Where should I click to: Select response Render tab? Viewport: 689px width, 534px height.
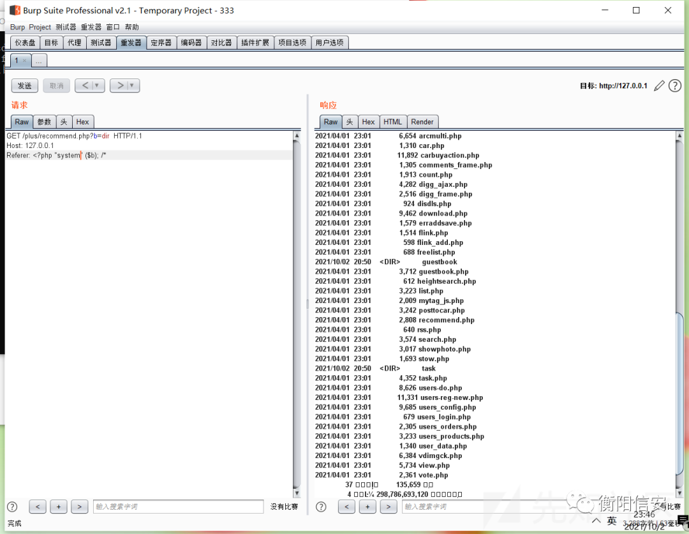pos(422,122)
